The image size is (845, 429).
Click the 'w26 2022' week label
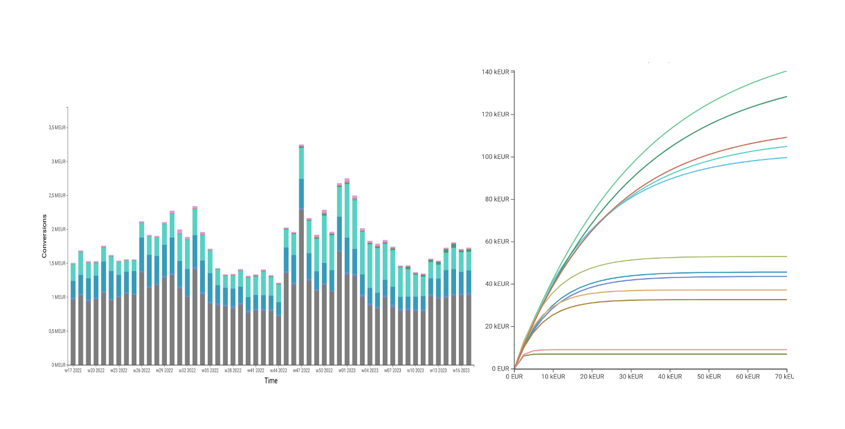point(141,371)
